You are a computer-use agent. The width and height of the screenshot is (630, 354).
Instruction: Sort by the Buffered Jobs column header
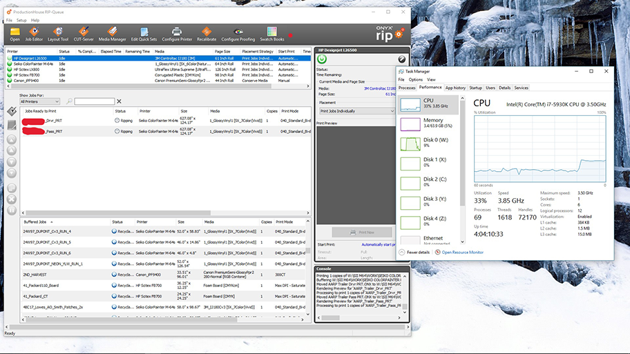pos(36,222)
